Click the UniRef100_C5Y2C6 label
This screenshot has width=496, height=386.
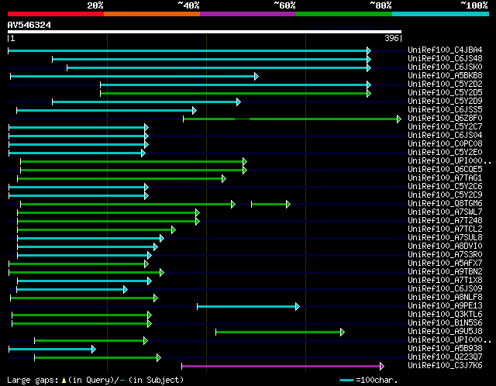click(x=445, y=187)
